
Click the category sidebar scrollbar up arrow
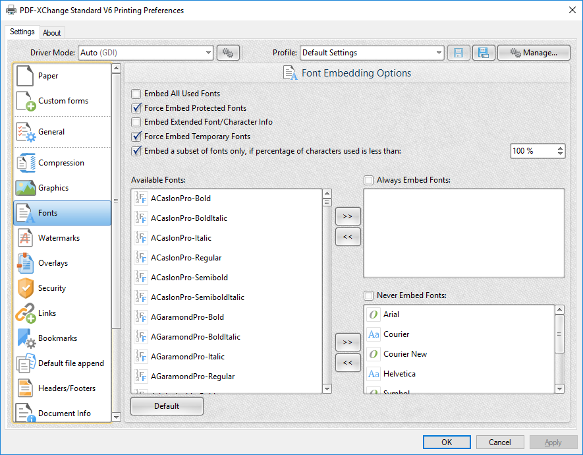pos(117,68)
